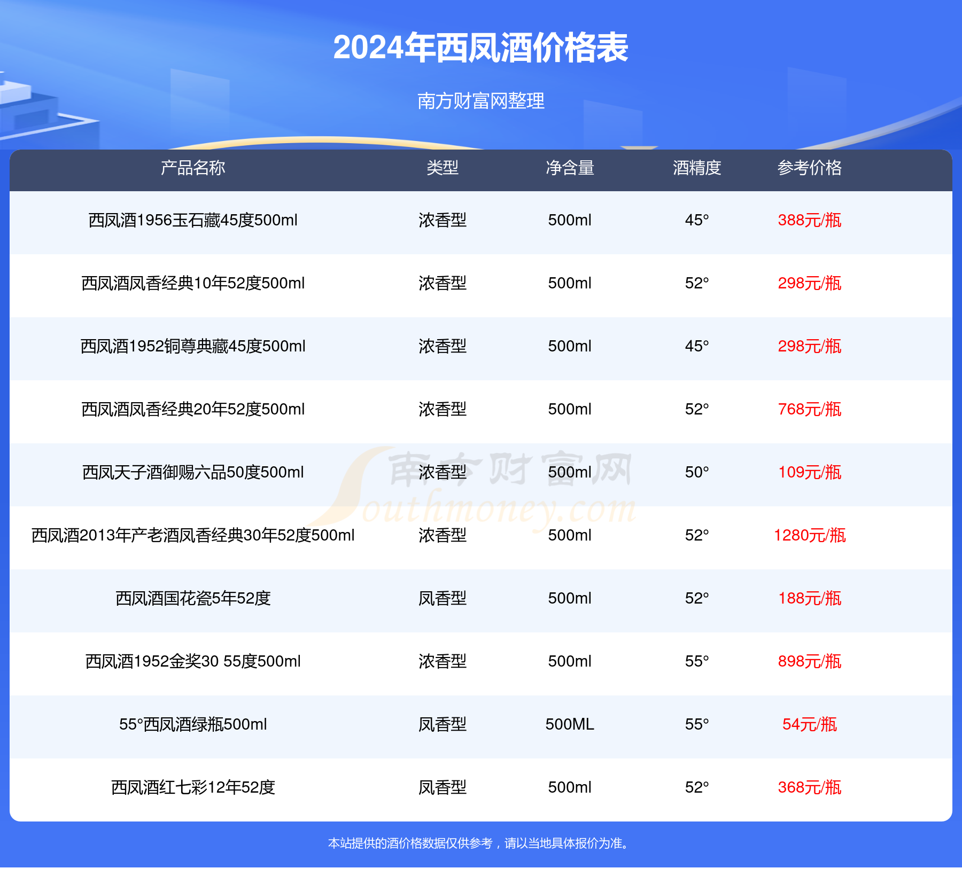The image size is (962, 892).
Task: Select 西凤酒红七彩12年52度 product name
Action: [x=193, y=787]
